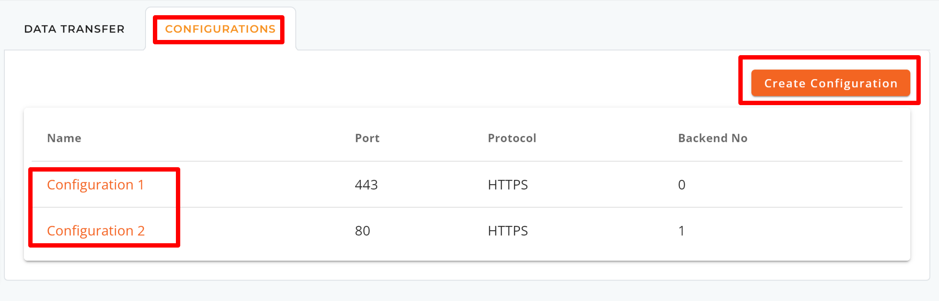This screenshot has height=301, width=939.
Task: Select the port value 443
Action: pyautogui.click(x=366, y=185)
